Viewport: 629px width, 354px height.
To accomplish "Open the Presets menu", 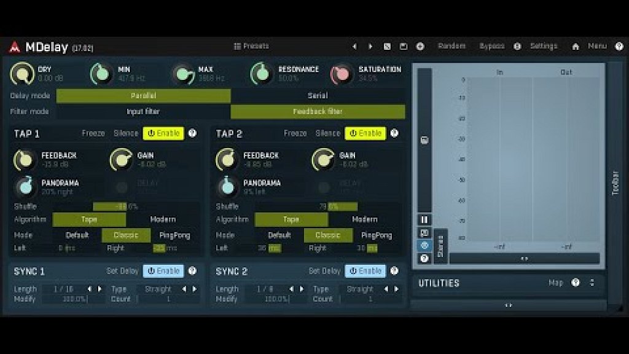I will tap(251, 46).
